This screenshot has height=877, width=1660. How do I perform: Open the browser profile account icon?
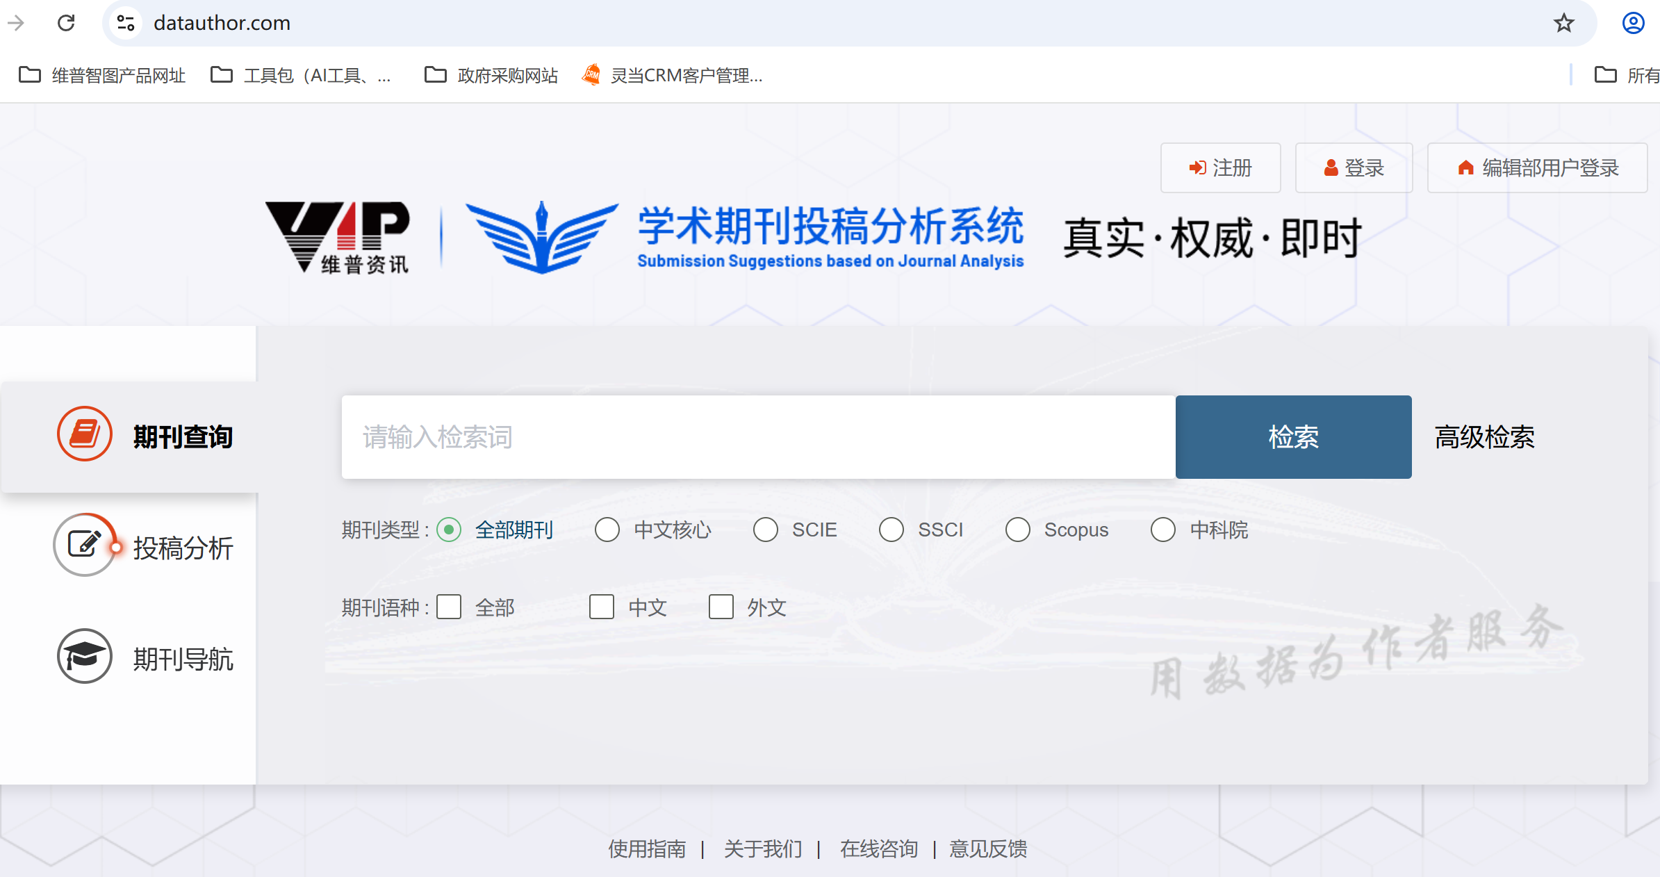click(x=1633, y=23)
